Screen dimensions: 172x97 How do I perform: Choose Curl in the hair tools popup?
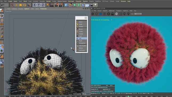pyautogui.click(x=82, y=36)
